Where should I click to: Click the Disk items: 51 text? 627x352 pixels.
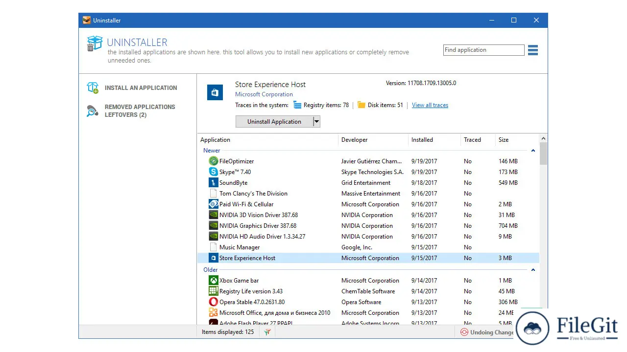click(x=386, y=105)
